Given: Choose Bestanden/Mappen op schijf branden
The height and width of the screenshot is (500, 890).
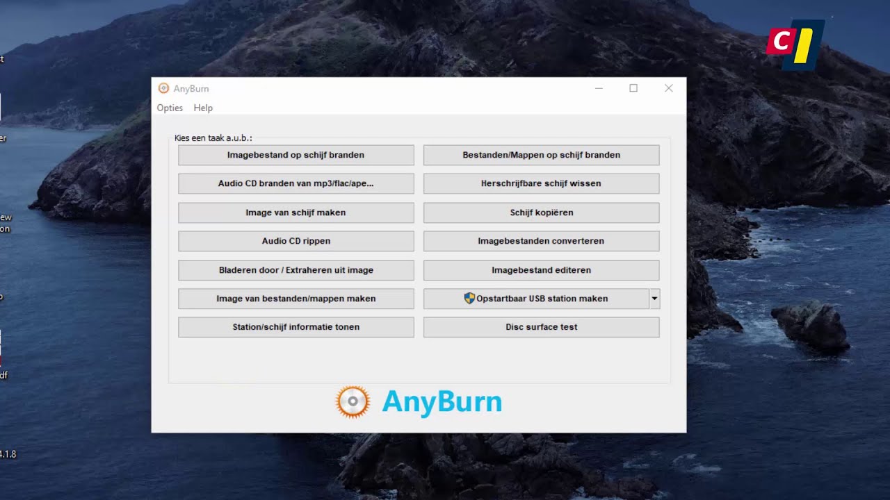Looking at the screenshot, I should coord(542,155).
